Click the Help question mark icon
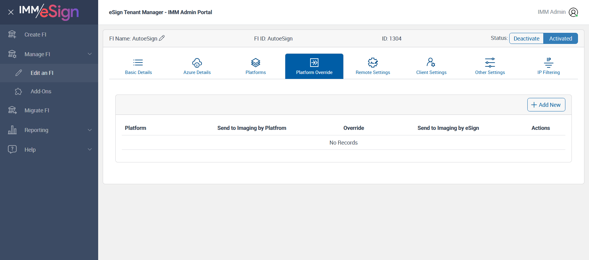This screenshot has width=589, height=260. tap(12, 149)
